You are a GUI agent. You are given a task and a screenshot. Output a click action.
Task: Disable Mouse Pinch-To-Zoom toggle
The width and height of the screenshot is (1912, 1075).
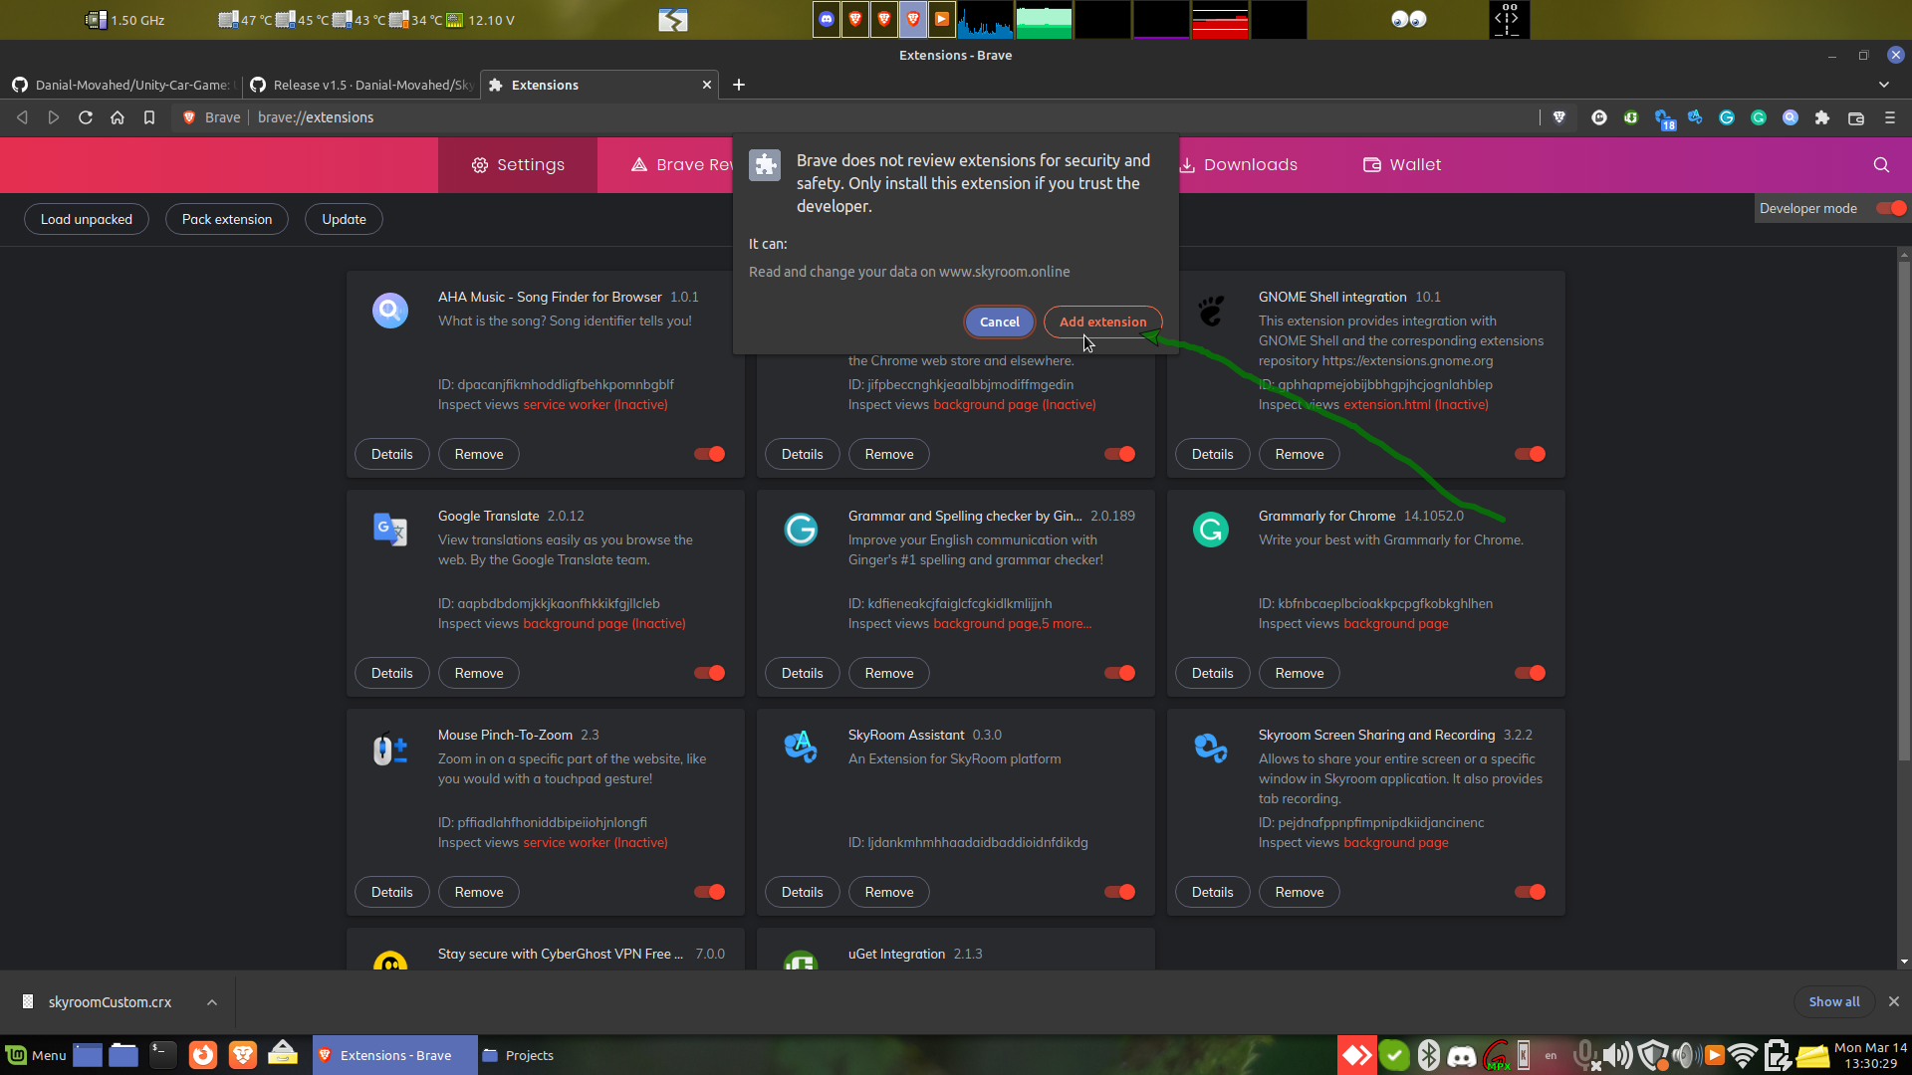(x=709, y=892)
